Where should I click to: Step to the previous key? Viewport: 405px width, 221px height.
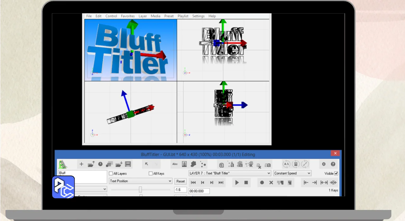pyautogui.click(x=202, y=182)
